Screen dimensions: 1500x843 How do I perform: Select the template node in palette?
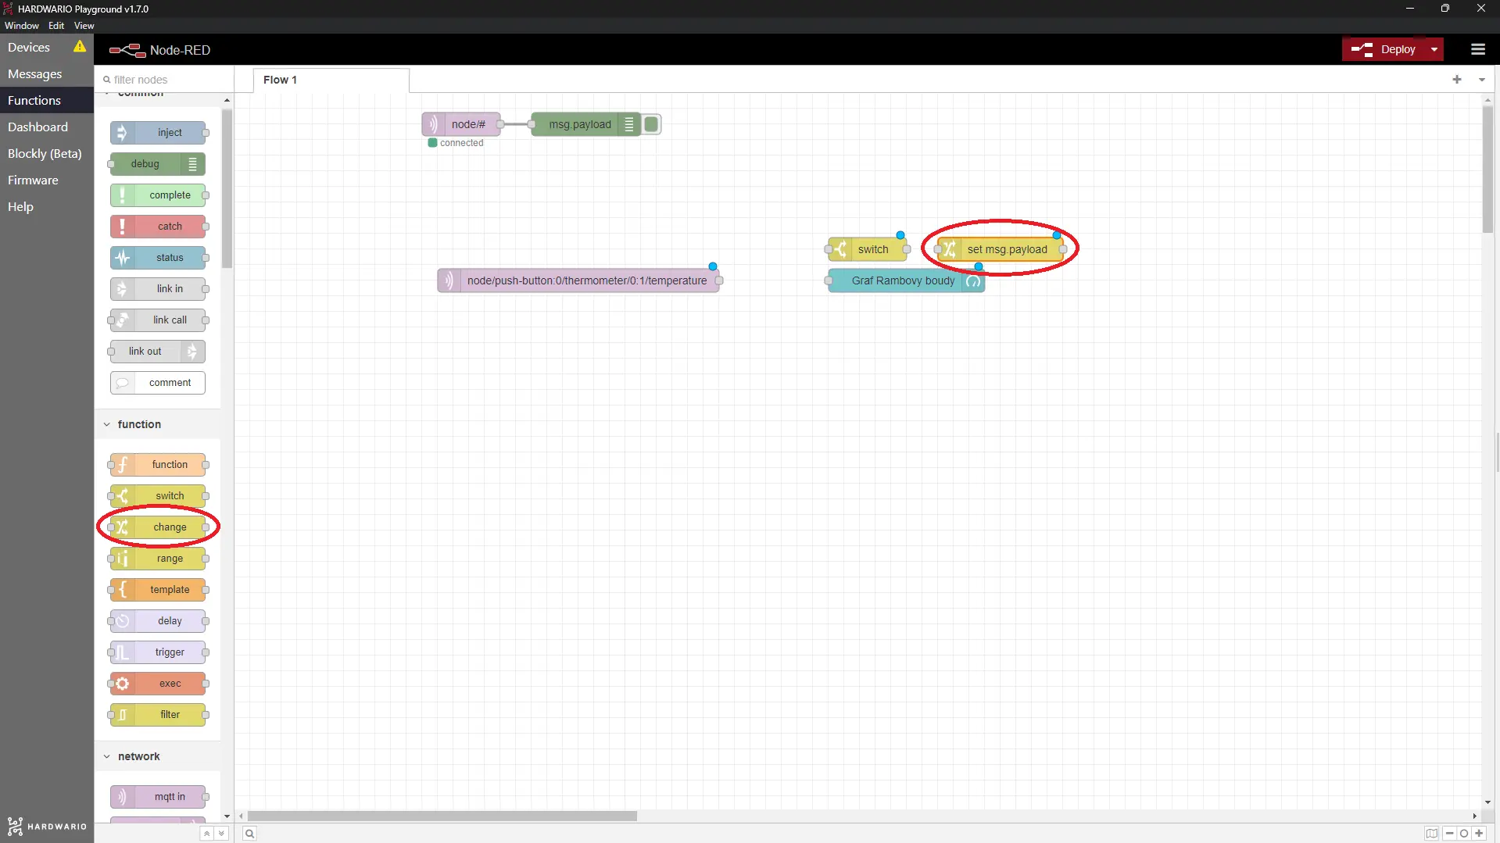click(158, 590)
